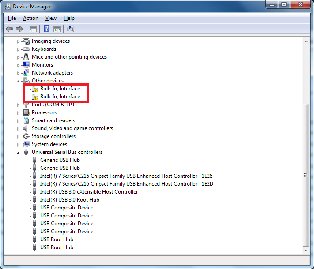The image size is (314, 269).
Task: Collapse the Other devices node
Action: [x=18, y=81]
